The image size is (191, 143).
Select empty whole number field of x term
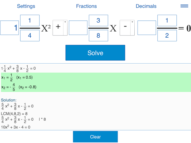tap(78, 28)
